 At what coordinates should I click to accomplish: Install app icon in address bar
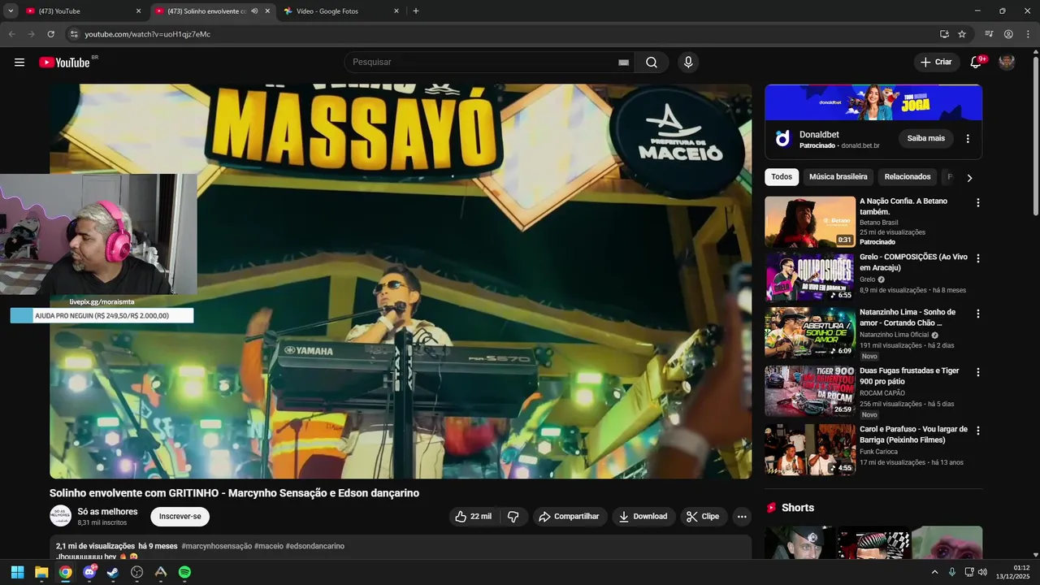[x=944, y=34]
